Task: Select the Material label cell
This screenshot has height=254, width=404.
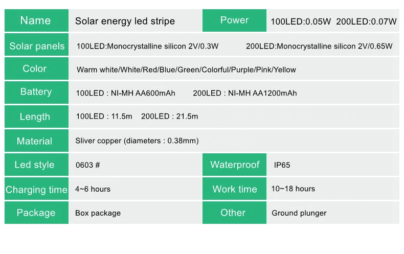Action: pyautogui.click(x=35, y=141)
